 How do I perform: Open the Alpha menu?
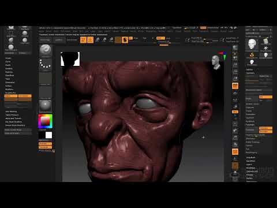pos(41,31)
